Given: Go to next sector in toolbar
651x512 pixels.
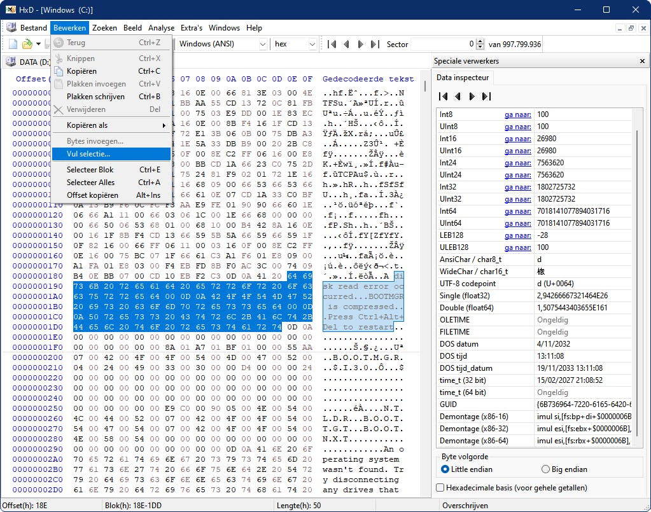Looking at the screenshot, I should coord(361,45).
